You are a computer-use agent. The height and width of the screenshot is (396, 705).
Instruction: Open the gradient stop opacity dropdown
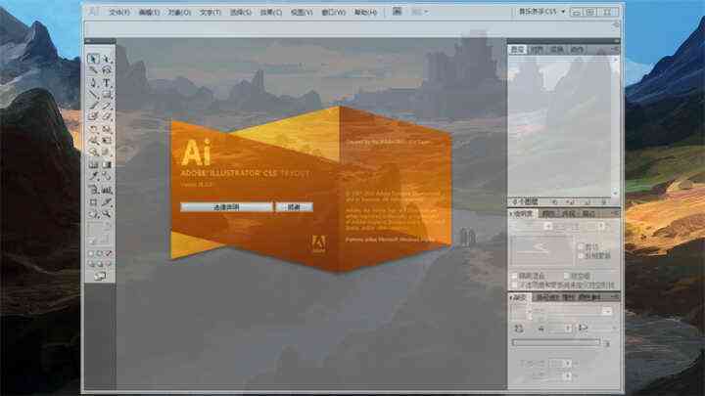[x=568, y=363]
